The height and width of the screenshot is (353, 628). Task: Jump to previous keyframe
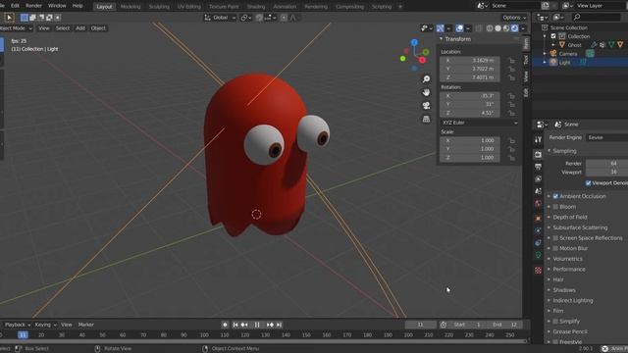pyautogui.click(x=244, y=325)
